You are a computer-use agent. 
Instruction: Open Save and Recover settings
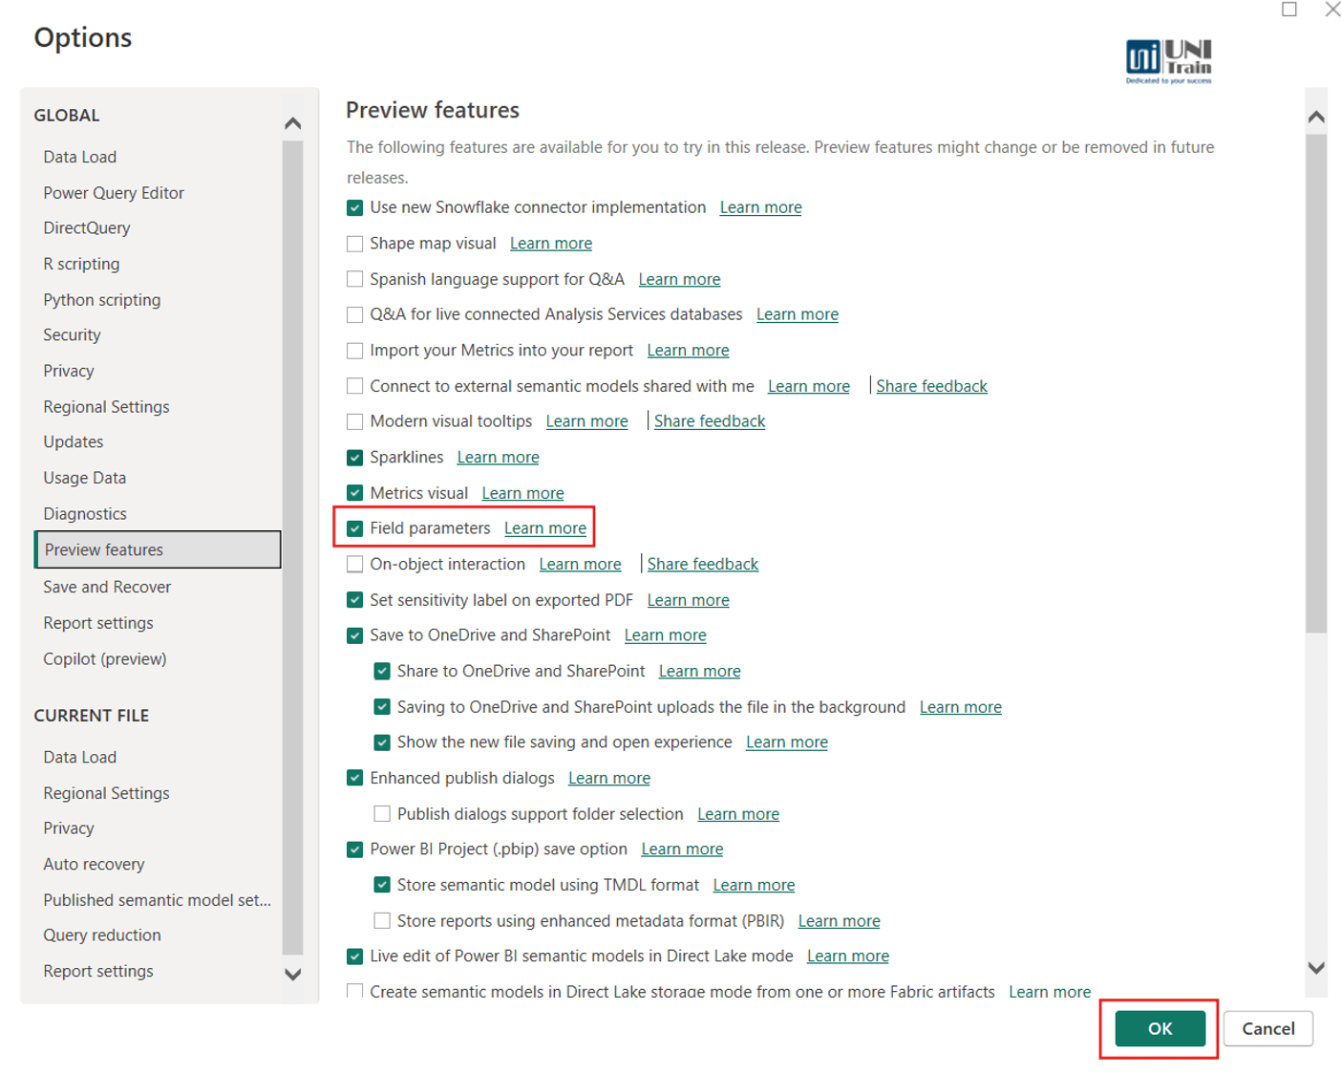[x=107, y=587]
